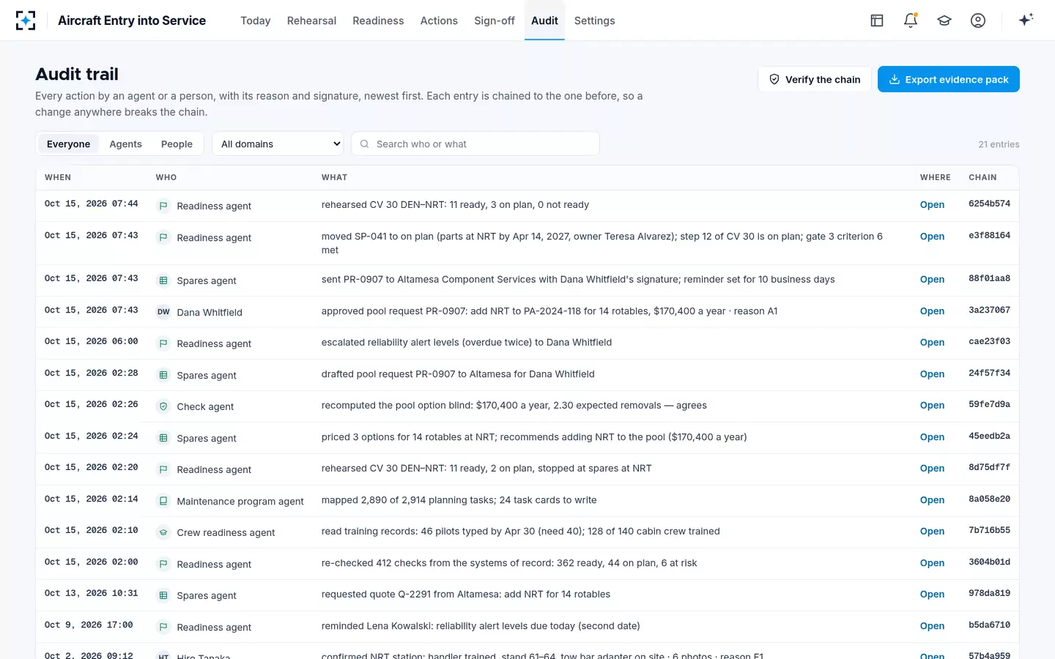The height and width of the screenshot is (659, 1055).
Task: Go to the Readiness tab
Action: point(378,21)
